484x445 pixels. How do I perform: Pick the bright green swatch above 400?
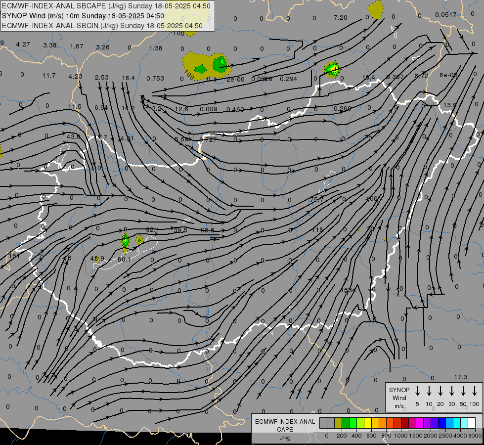point(353,423)
